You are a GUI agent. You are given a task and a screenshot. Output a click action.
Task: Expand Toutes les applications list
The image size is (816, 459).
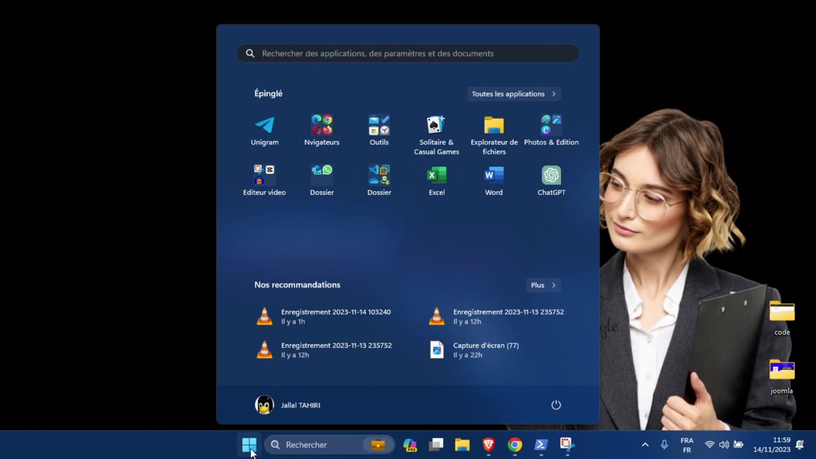coord(514,94)
